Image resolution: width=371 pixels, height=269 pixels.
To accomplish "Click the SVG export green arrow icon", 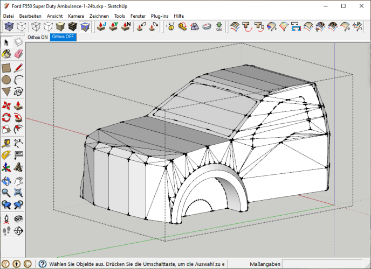I will coord(219,27).
